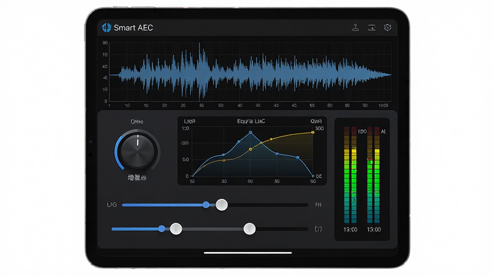Click the rightmost white thumb on the lower slider
Screen dimensions: 492x276
pyautogui.click(x=249, y=229)
